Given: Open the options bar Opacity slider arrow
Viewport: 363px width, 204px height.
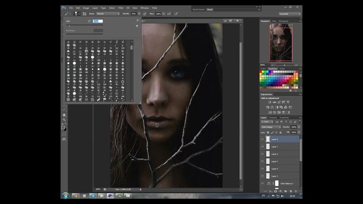Looking at the screenshot, I should click(139, 14).
